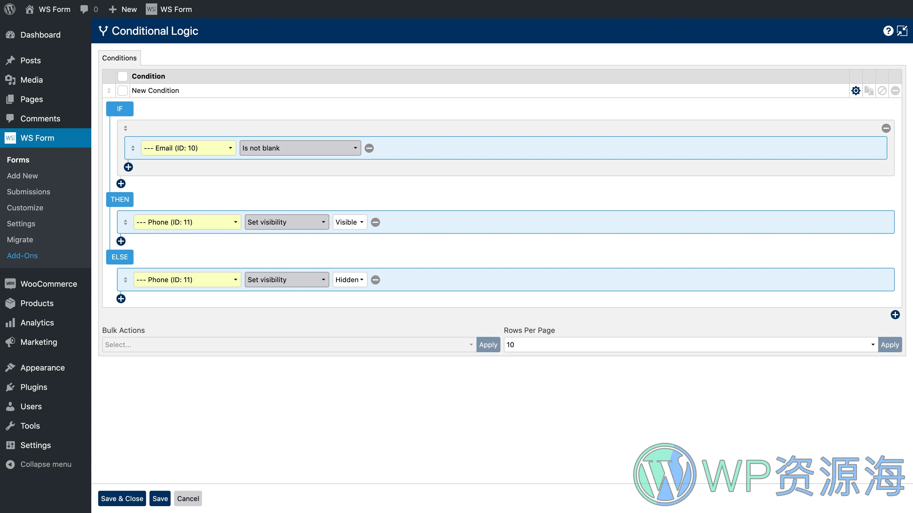Remove the ELSE action row

pyautogui.click(x=375, y=280)
